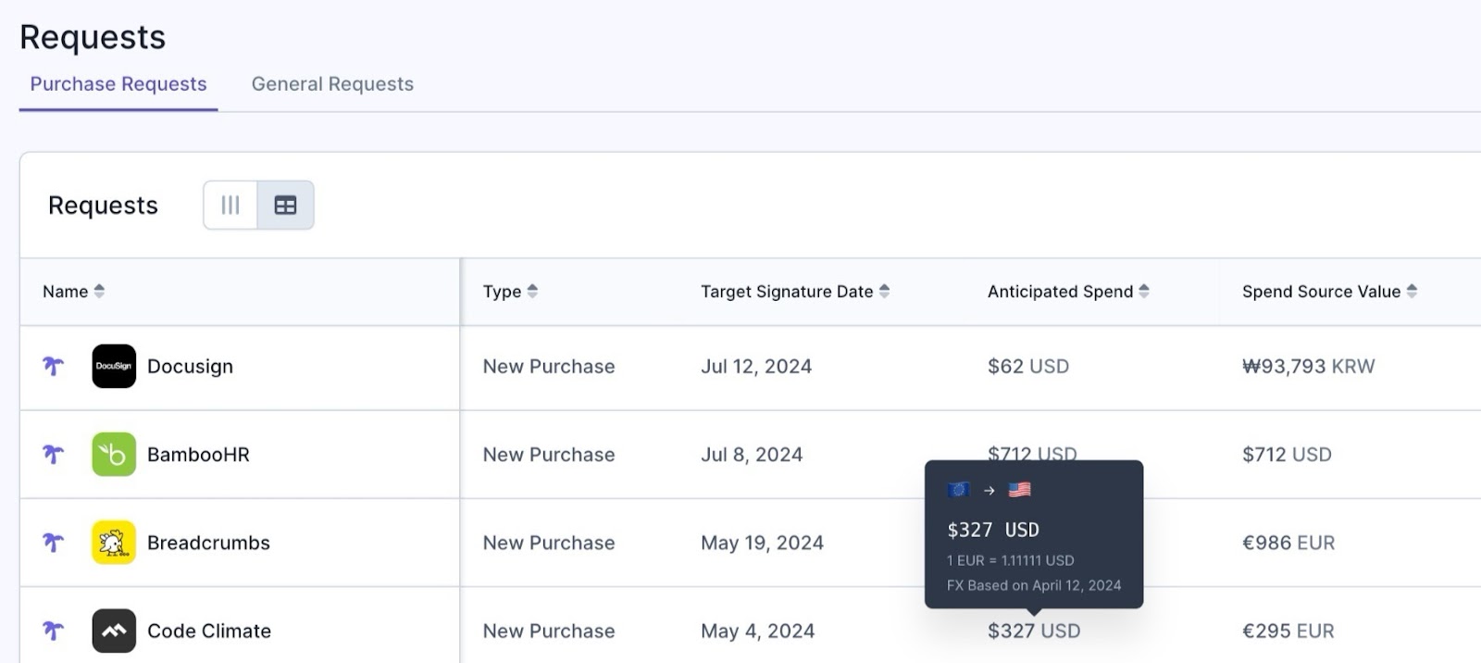Click the purple palm icon beside Docusign

pyautogui.click(x=54, y=366)
